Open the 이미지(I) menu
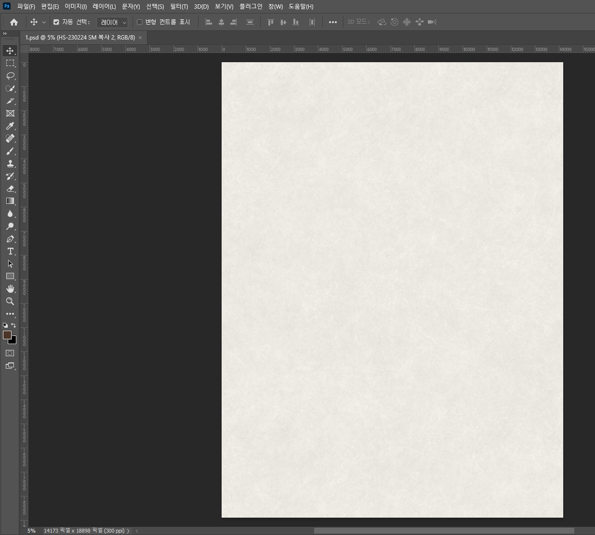 pyautogui.click(x=76, y=6)
